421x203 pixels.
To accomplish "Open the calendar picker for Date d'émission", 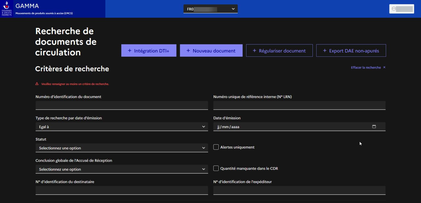I will 374,127.
